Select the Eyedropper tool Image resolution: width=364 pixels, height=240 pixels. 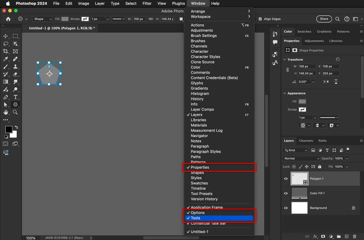click(x=5, y=59)
